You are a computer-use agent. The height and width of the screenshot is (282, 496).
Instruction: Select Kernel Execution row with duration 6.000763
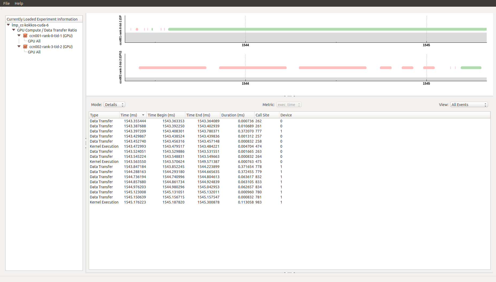290,162
